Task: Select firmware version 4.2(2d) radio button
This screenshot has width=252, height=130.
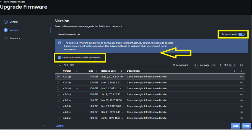Action: pos(58,106)
